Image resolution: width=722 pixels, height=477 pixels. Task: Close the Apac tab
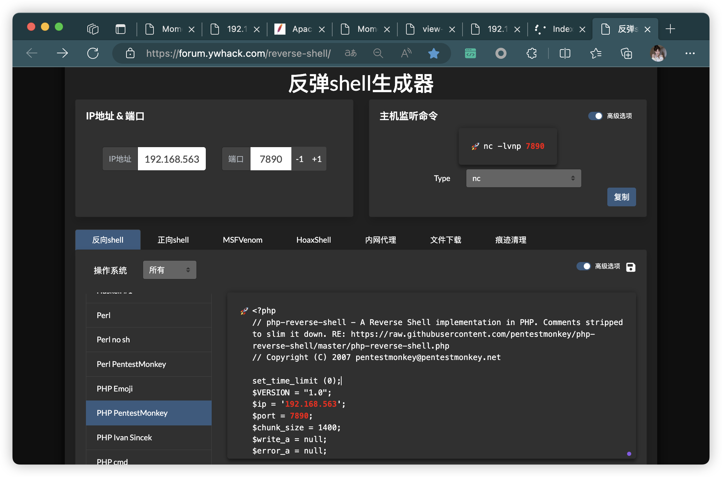pyautogui.click(x=322, y=29)
